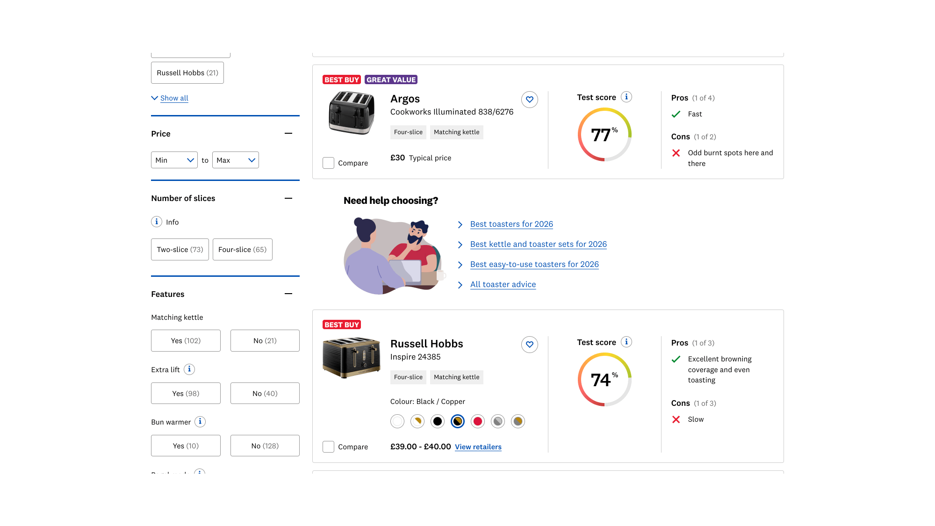Filter by Two-slice toasters

[x=180, y=250]
